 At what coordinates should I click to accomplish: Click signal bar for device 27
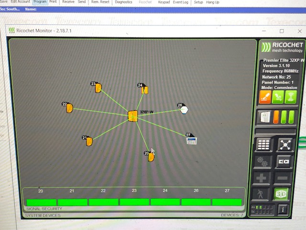click(x=227, y=202)
